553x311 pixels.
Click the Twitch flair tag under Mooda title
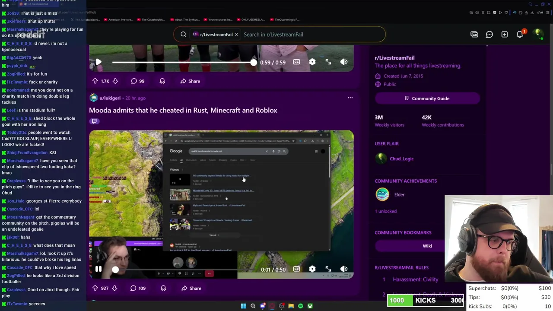point(94,121)
